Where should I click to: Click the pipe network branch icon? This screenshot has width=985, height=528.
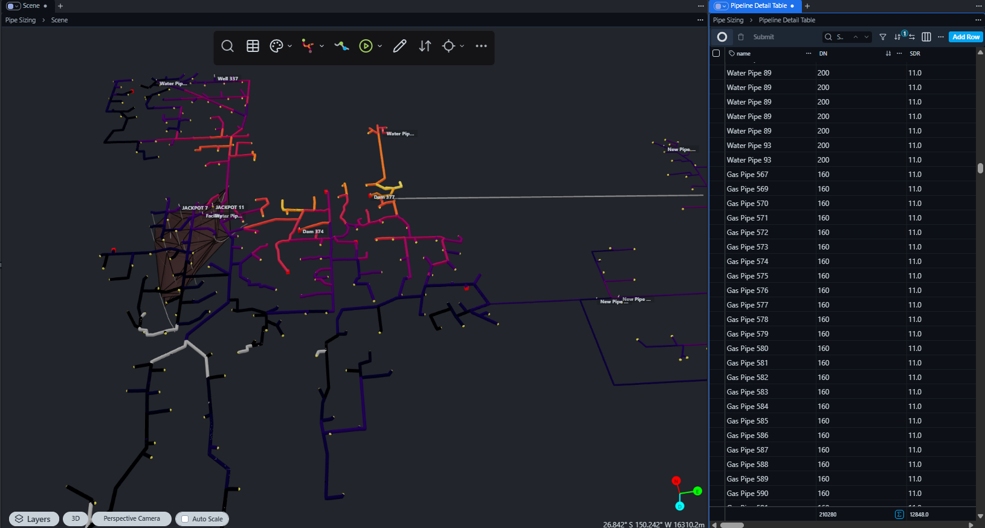tap(308, 46)
